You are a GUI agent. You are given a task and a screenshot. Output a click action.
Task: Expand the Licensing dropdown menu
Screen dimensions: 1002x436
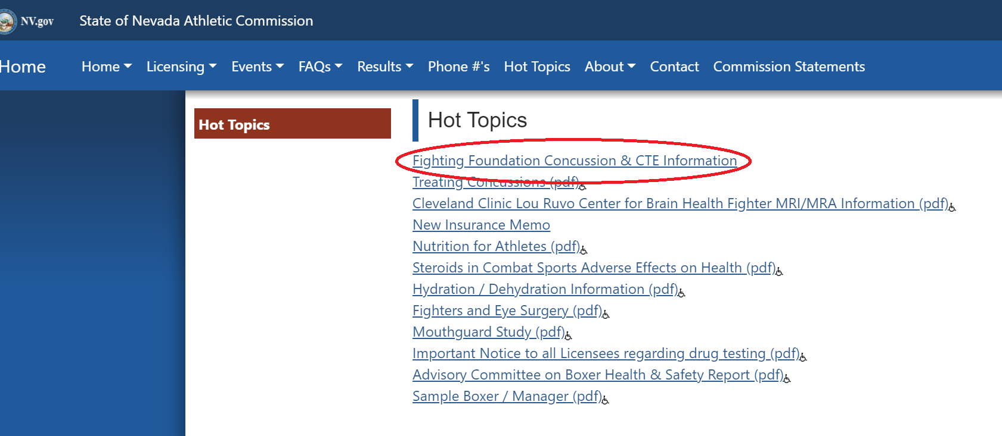click(181, 67)
